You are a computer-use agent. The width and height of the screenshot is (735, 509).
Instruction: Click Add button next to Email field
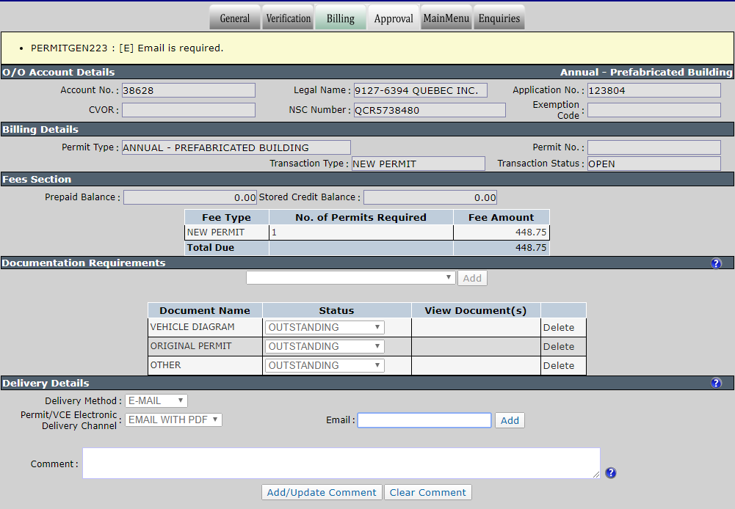pyautogui.click(x=510, y=420)
